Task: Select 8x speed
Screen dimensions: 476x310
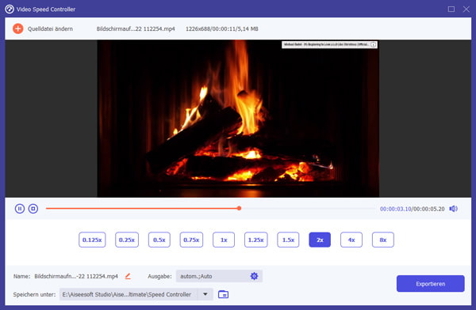Action: pyautogui.click(x=383, y=240)
